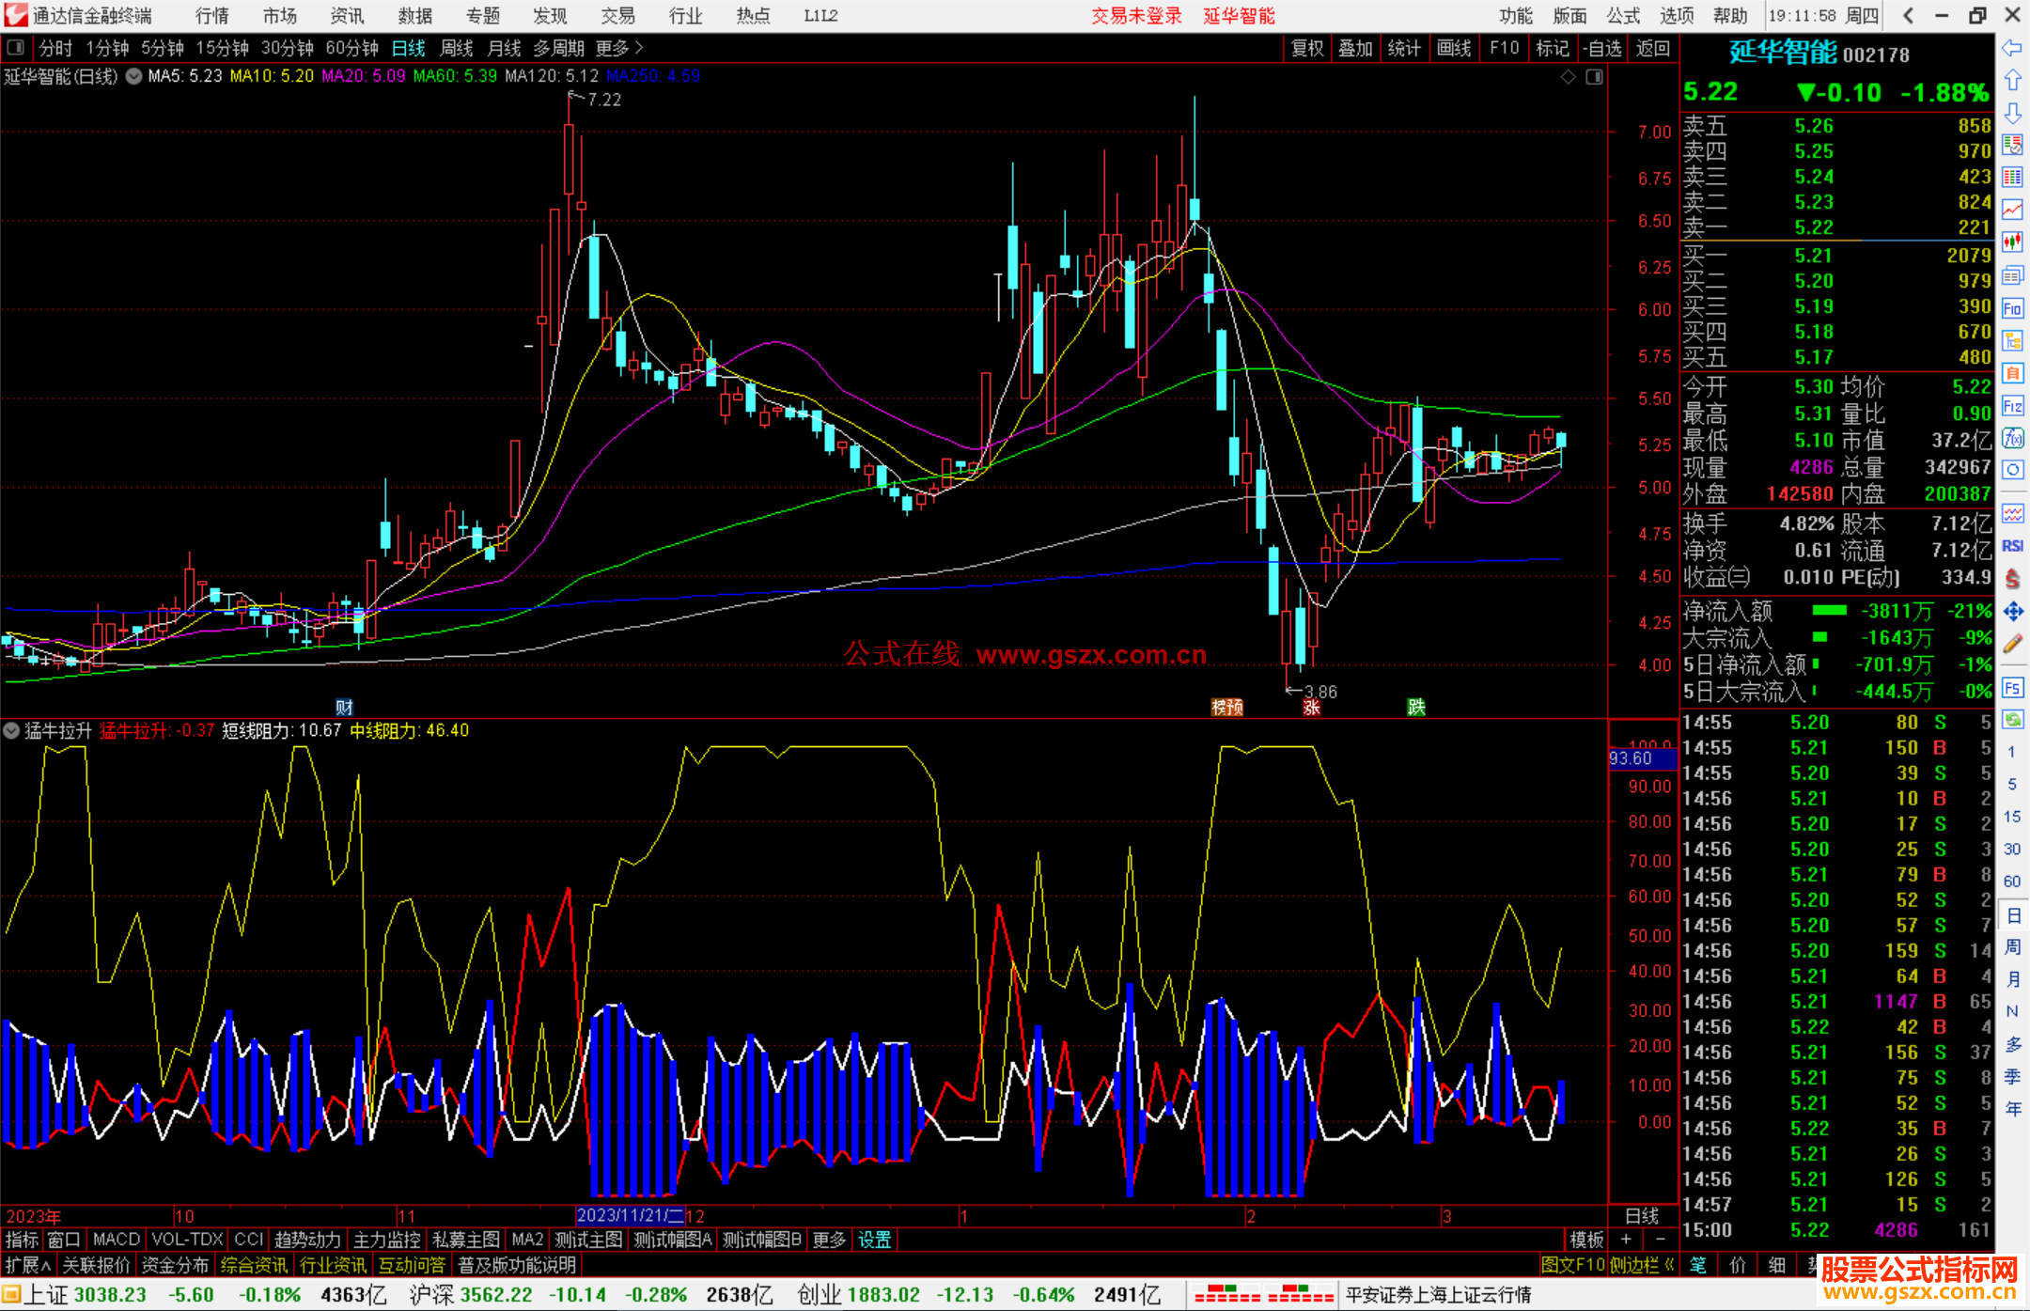Click the candlestick chart sidebar icon
The height and width of the screenshot is (1311, 2030).
(x=2012, y=242)
